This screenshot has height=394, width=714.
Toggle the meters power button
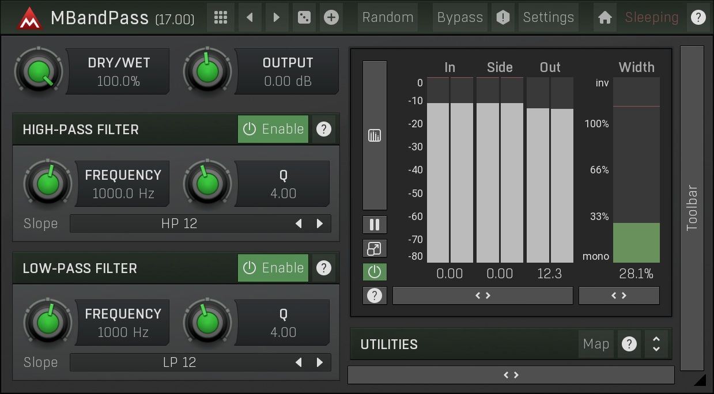point(375,272)
